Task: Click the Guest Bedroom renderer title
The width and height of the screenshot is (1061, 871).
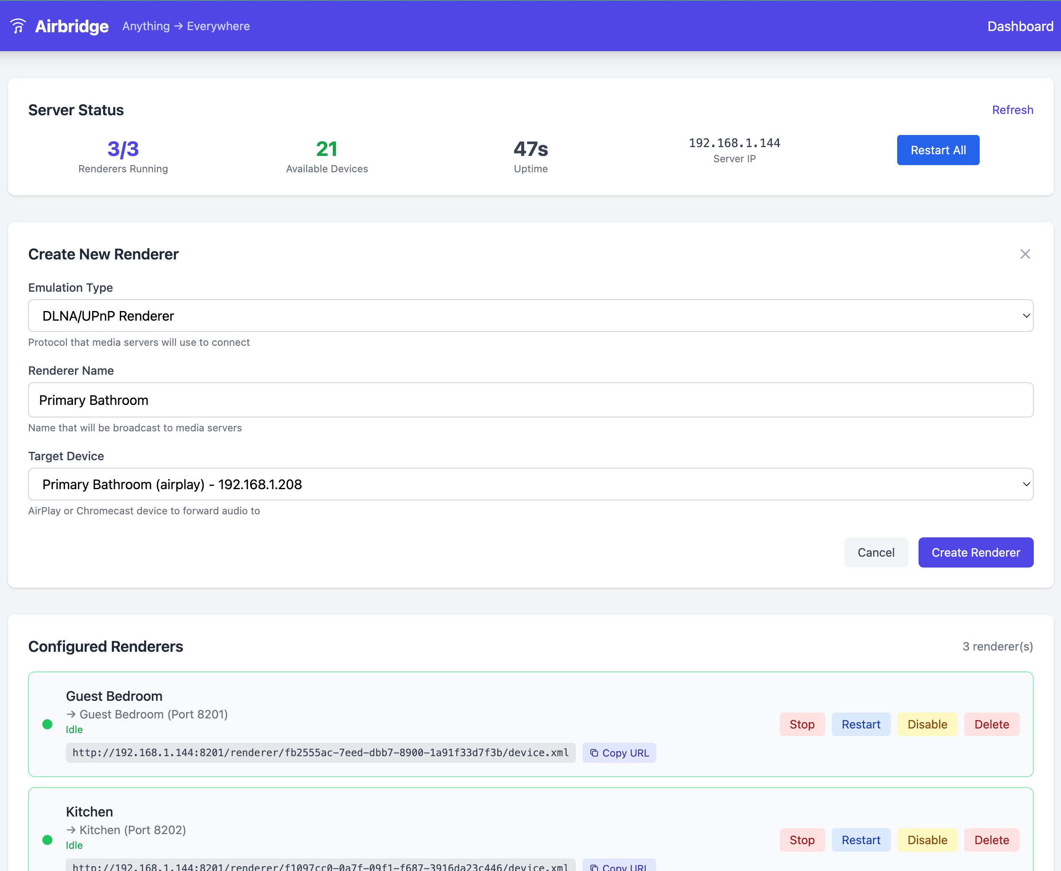Action: 114,696
